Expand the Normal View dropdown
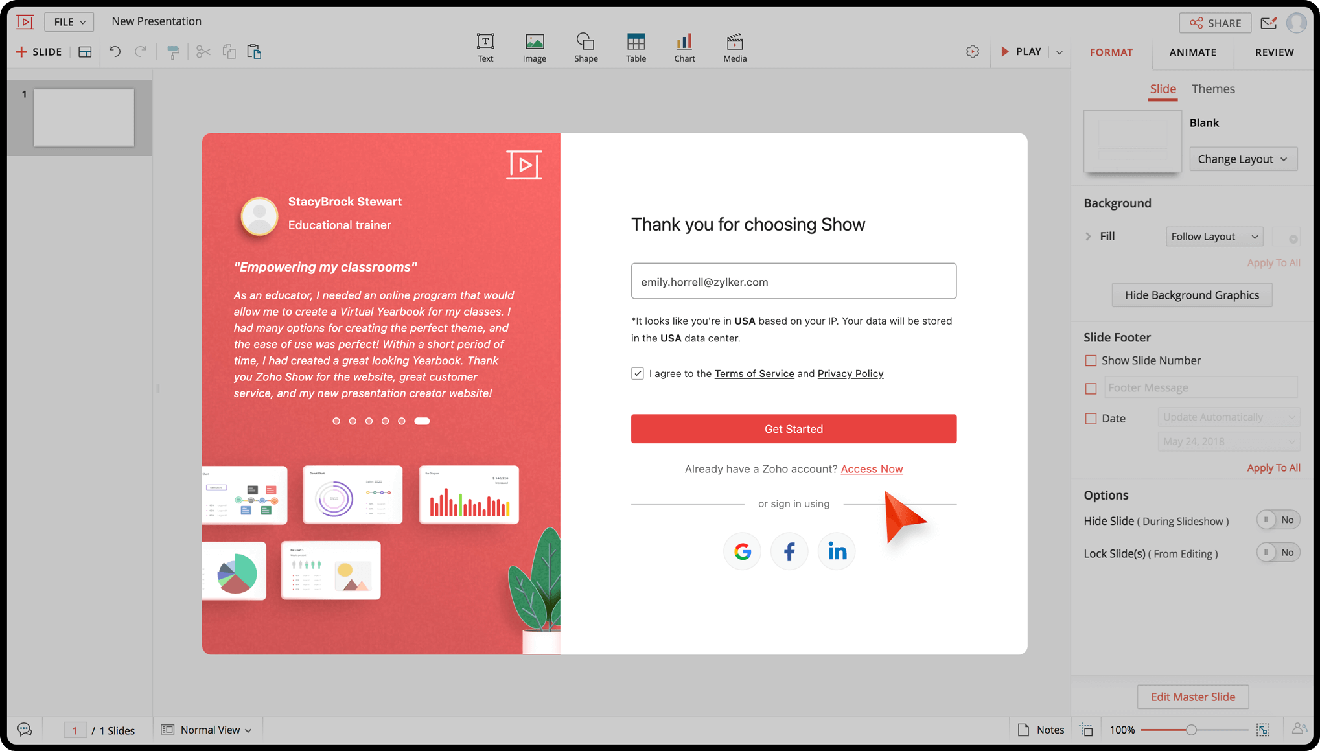 pyautogui.click(x=207, y=730)
